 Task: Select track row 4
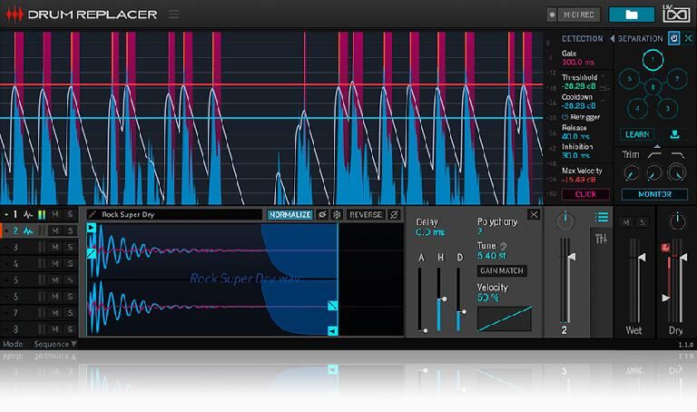tap(39, 263)
